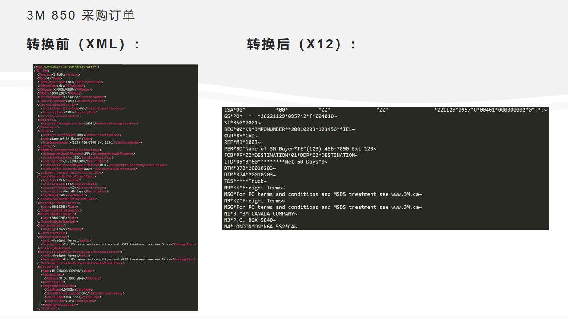Click the heading '转换后（X12）：'
This screenshot has height=320, width=568.
click(x=302, y=44)
